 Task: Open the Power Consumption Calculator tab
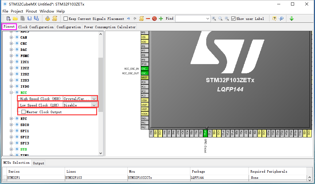click(x=110, y=27)
